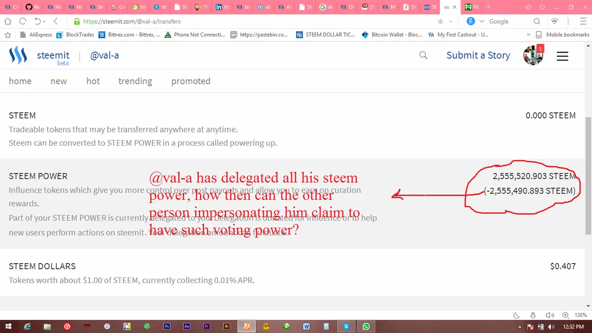Open File Explorer from taskbar
Screen dimensions: 592x333
[47, 327]
